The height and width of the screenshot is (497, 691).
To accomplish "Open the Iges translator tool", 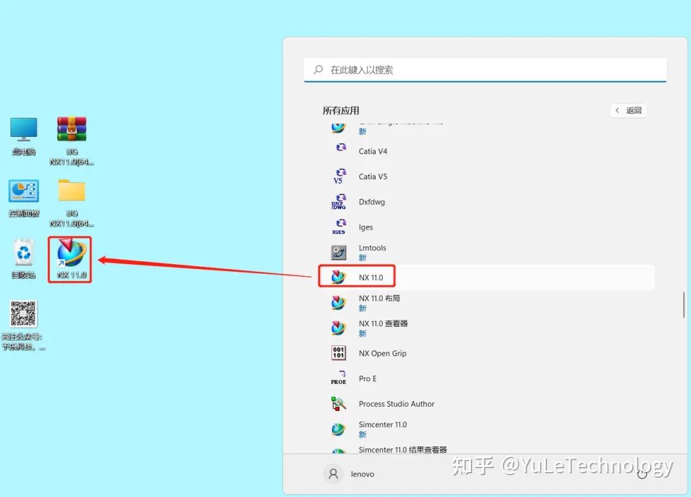I will click(365, 226).
